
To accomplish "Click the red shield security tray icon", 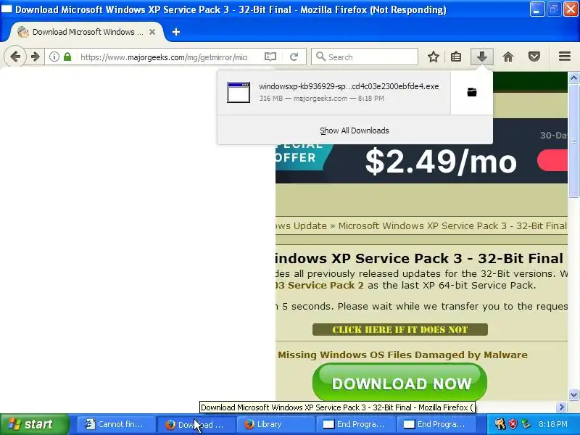I will (x=513, y=424).
